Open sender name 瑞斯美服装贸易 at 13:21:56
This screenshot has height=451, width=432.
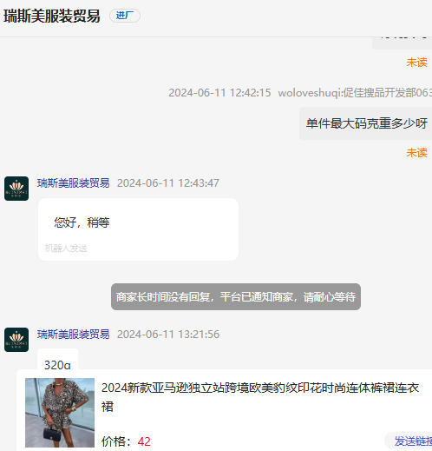[74, 335]
